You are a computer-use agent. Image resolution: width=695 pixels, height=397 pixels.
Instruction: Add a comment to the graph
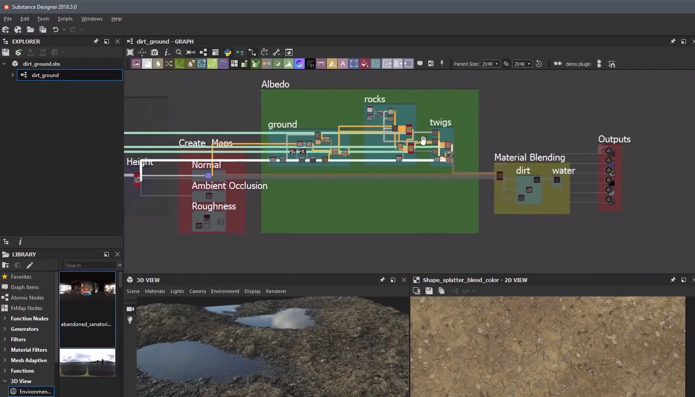(x=420, y=64)
